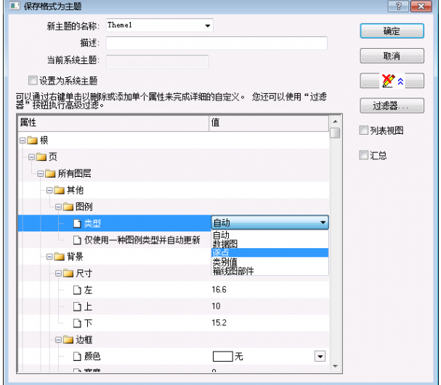441x385 pixels.
Task: Choose 数据图 from the type list
Action: click(x=270, y=244)
